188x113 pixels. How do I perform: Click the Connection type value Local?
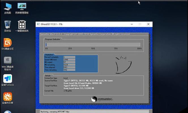[66, 78]
